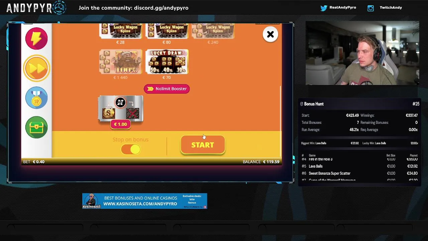Screen dimensions: 428x241
Task: Click the Total Bonuses count 7
Action: [x=358, y=123]
